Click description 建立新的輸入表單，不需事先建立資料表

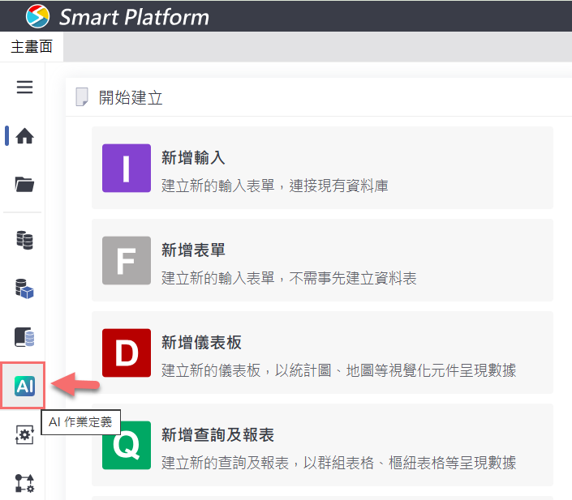(289, 278)
